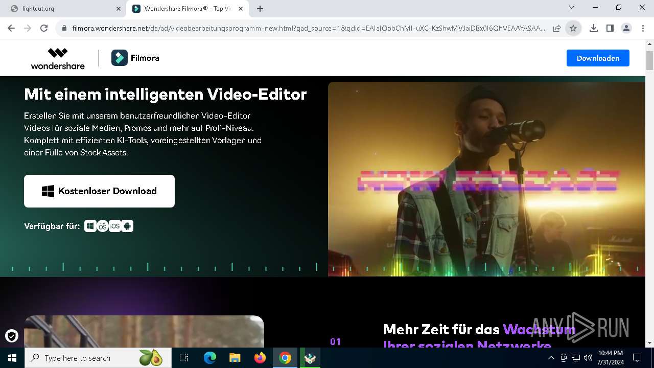This screenshot has height=368, width=654.
Task: Click the Verfügbar für label
Action: tap(52, 226)
